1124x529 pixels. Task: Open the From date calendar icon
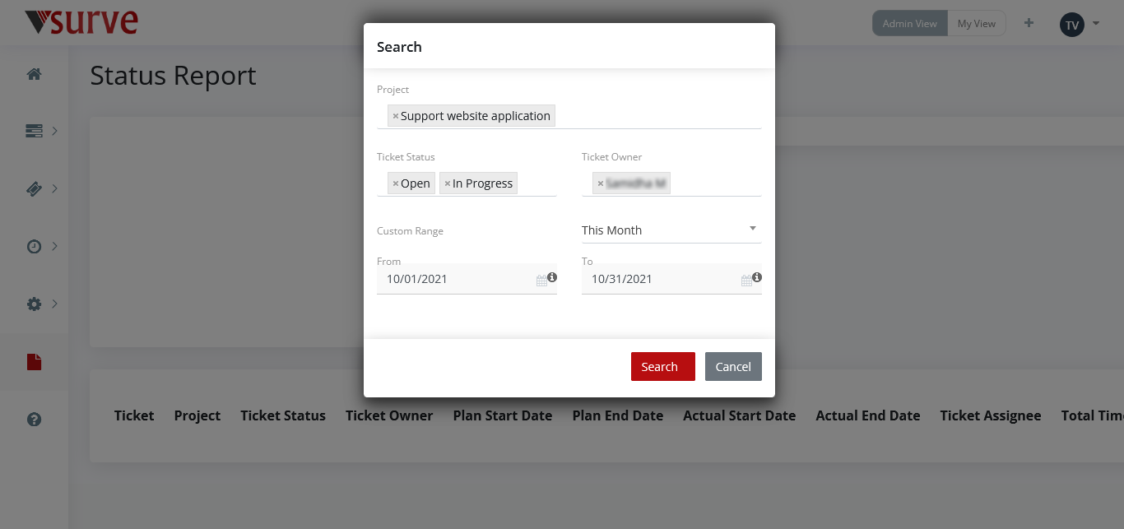(541, 281)
